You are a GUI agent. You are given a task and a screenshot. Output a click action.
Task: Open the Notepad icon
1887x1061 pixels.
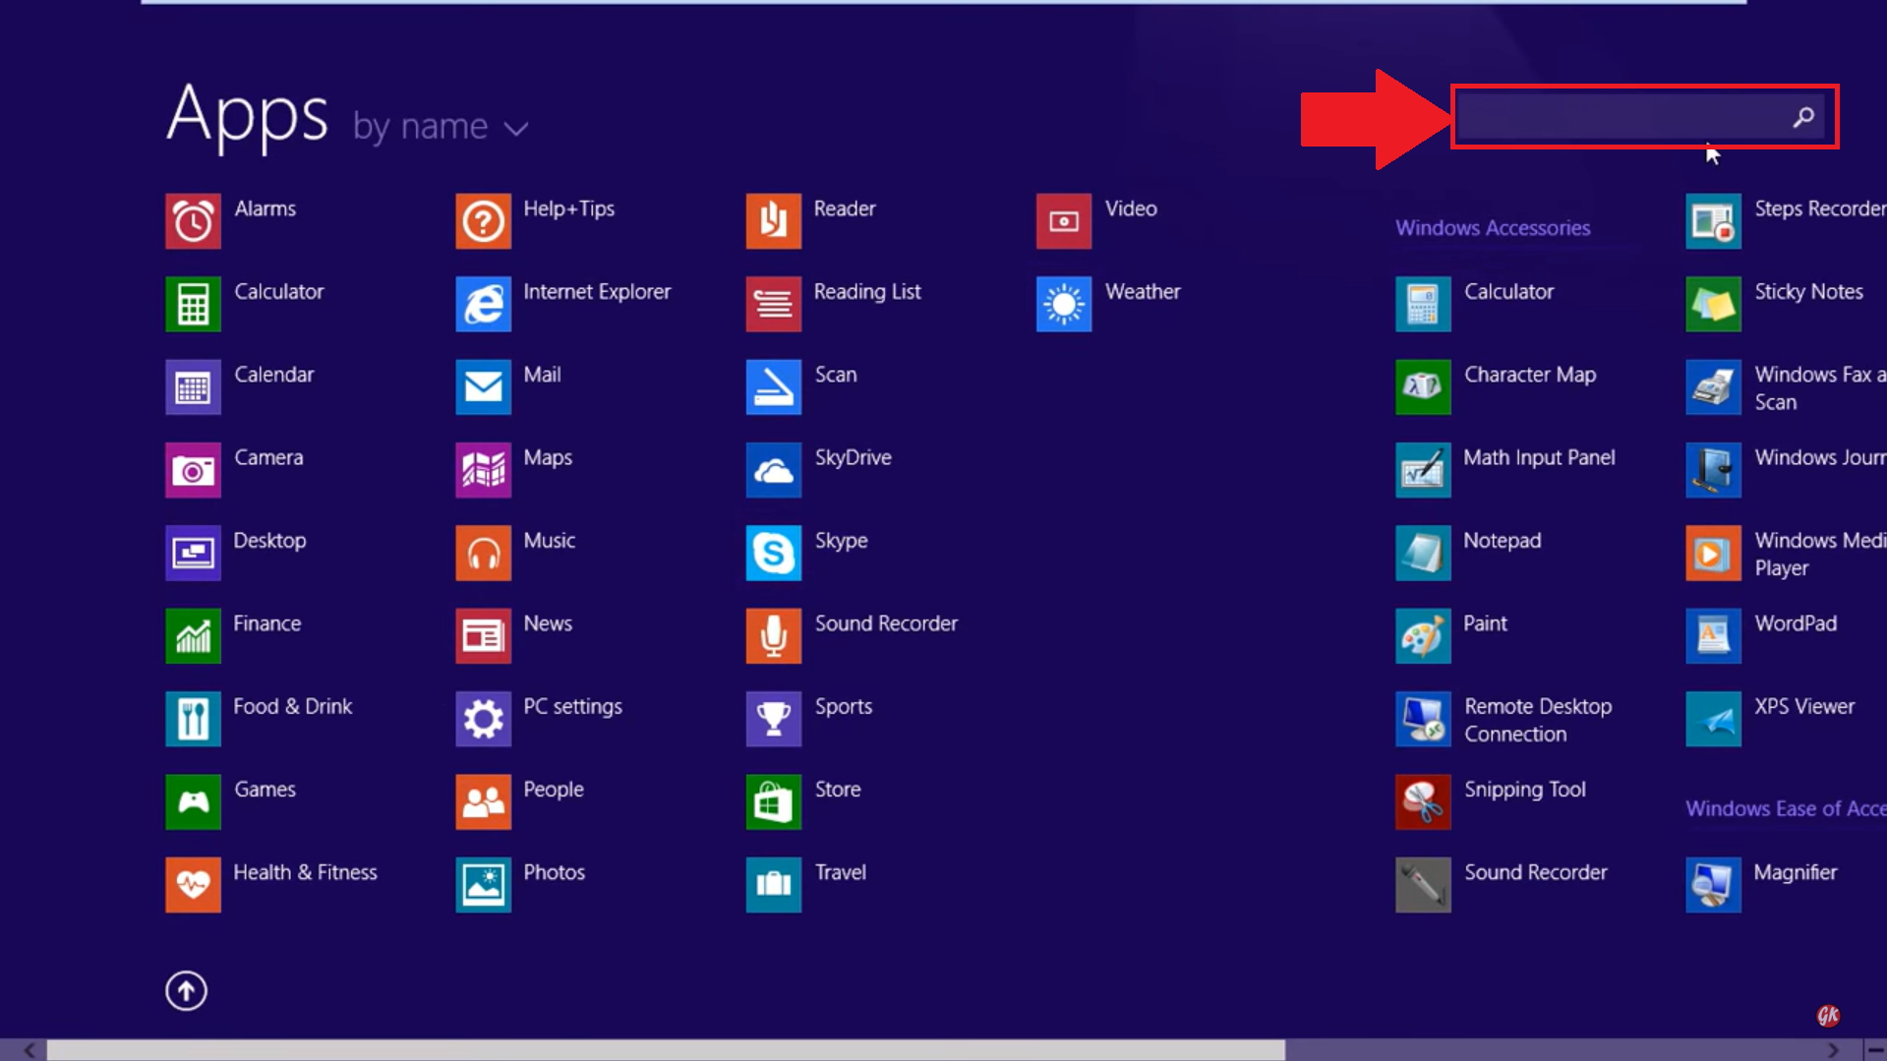(x=1423, y=553)
